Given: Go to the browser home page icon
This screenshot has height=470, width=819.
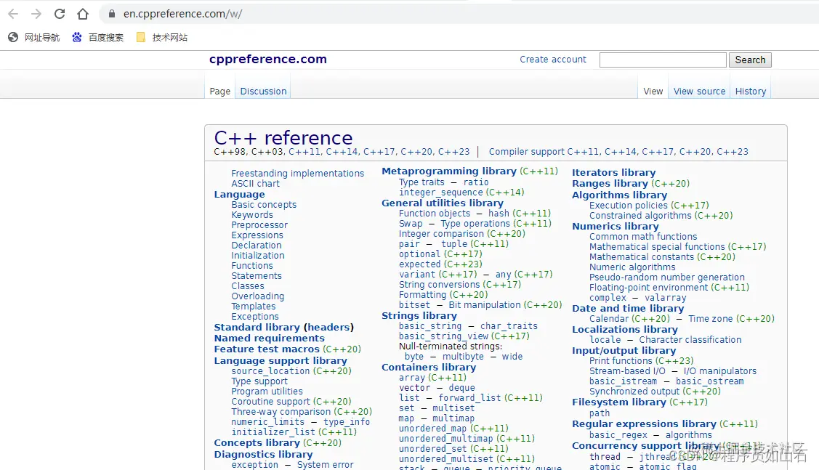Looking at the screenshot, I should point(83,14).
